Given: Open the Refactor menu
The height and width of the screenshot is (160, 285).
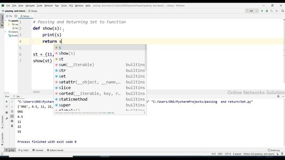Looking at the screenshot, I should [x=49, y=6].
